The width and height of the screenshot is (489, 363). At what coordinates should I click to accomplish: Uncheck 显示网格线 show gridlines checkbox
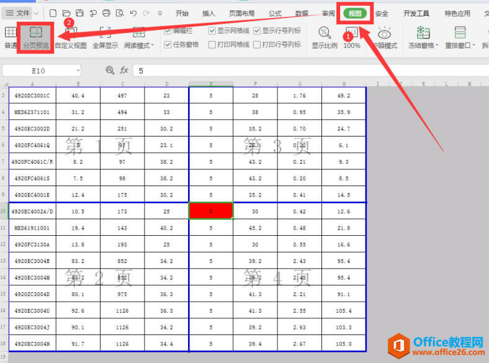tap(212, 30)
